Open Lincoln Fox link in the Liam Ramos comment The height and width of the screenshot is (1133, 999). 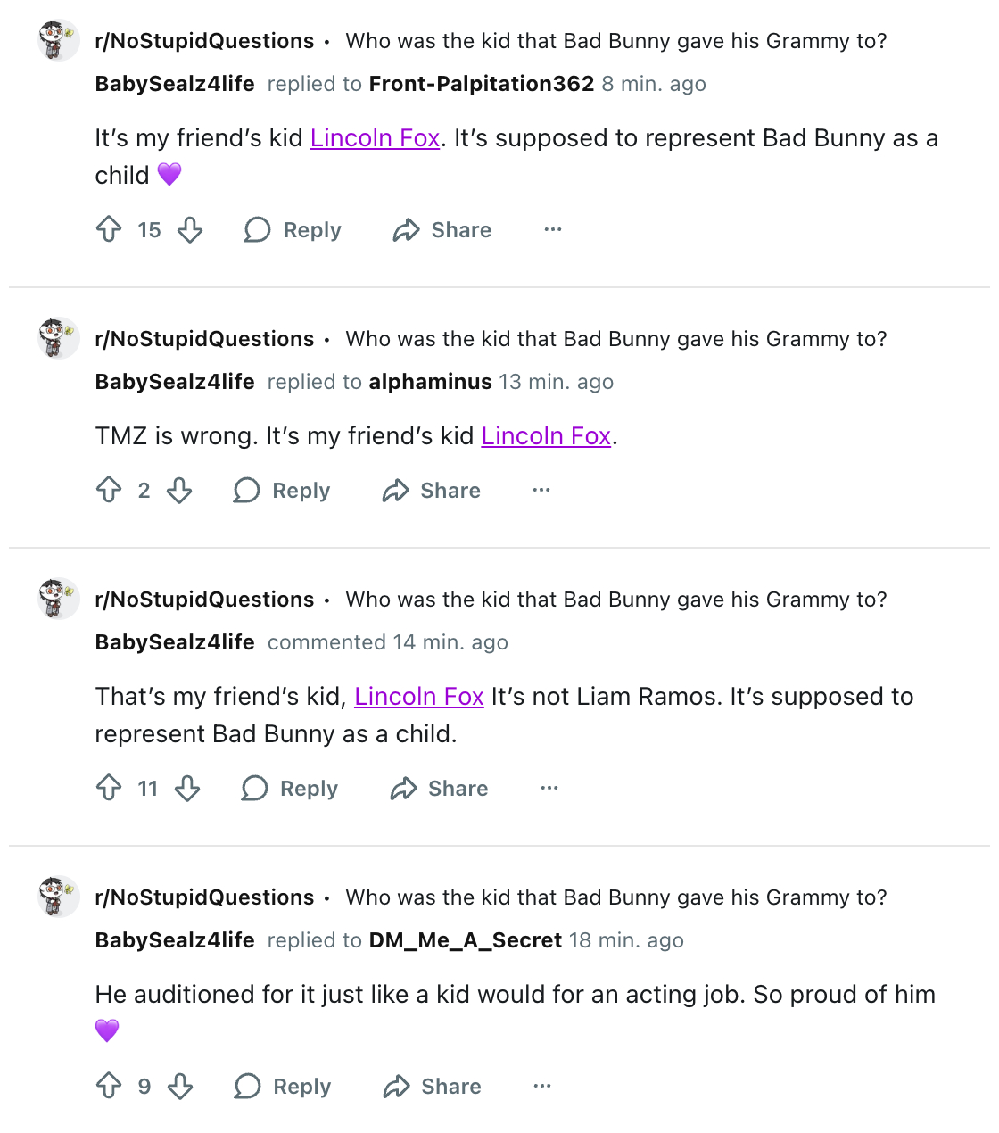point(419,697)
